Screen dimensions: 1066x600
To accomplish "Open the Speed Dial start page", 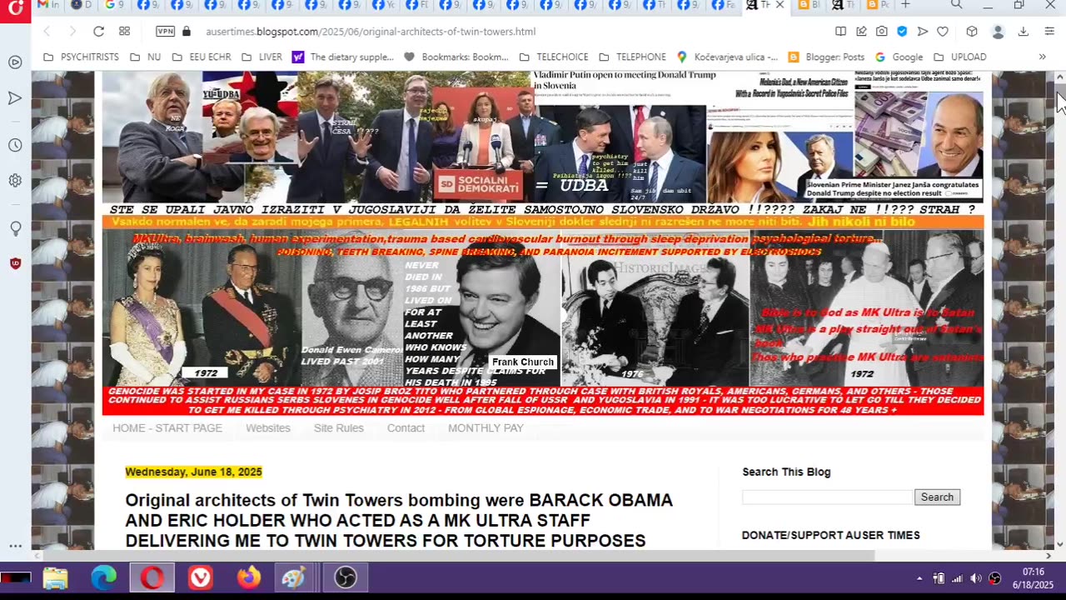I will click(124, 32).
